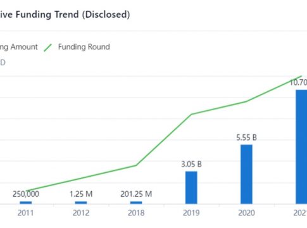The width and height of the screenshot is (307, 228).
Task: Click the 2019 bar showing 3.05 B
Action: [191, 187]
